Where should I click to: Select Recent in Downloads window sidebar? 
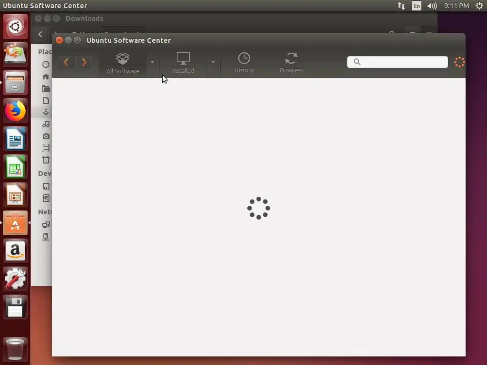coord(46,64)
